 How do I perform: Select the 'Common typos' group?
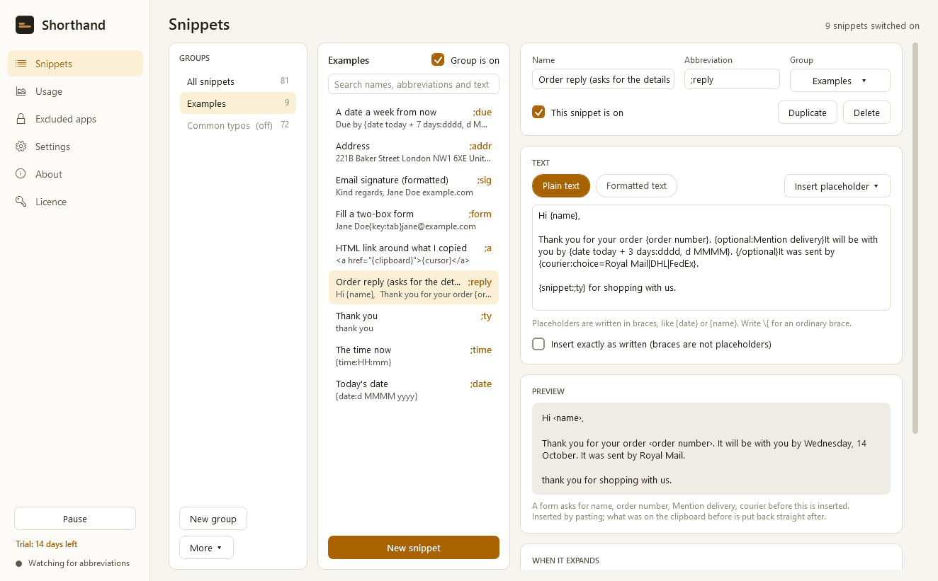238,125
